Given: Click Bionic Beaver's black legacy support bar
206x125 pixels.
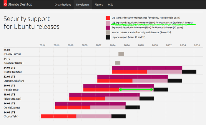Looking at the screenshot, I should tap(147, 98).
